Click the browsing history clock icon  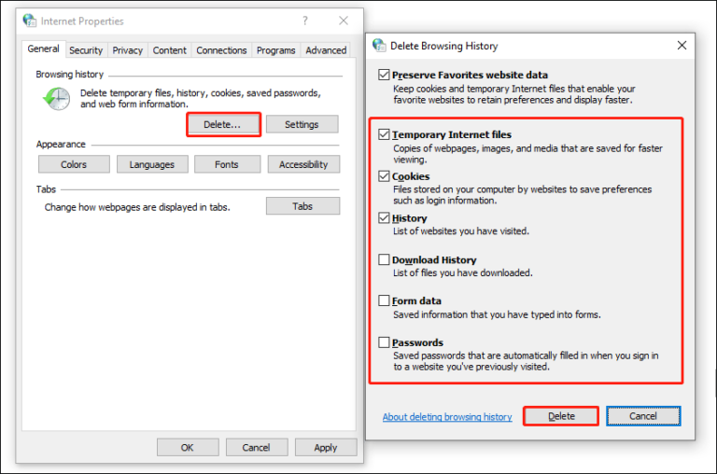(57, 99)
